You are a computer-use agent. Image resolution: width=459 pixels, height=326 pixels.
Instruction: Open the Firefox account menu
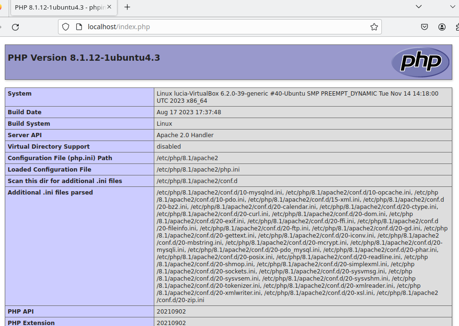point(442,27)
